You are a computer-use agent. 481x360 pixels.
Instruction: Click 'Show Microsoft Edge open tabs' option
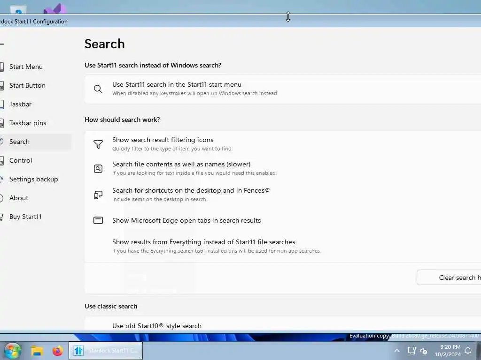pos(186,220)
